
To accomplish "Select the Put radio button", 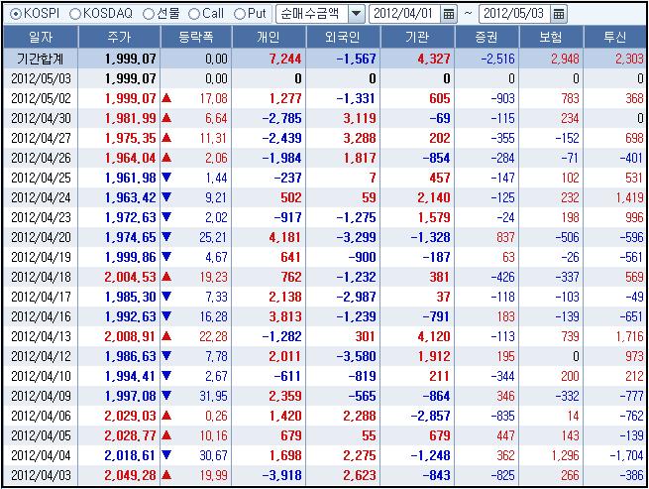I will 240,14.
